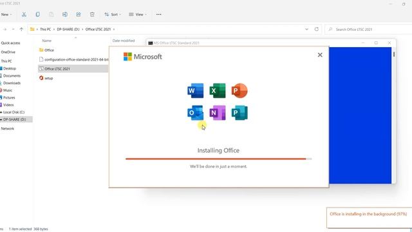Select the setup file with Office icon
This screenshot has width=412, height=232.
point(46,78)
